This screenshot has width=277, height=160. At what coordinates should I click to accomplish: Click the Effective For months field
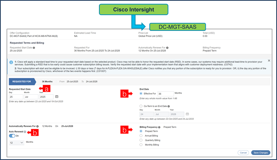pos(166,94)
